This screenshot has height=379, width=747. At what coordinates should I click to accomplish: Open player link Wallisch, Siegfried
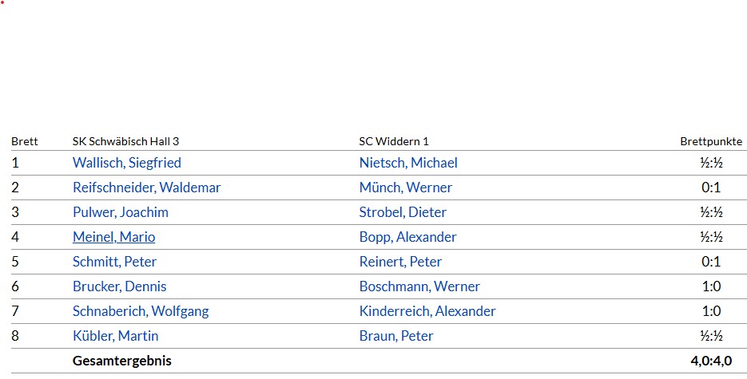click(127, 163)
